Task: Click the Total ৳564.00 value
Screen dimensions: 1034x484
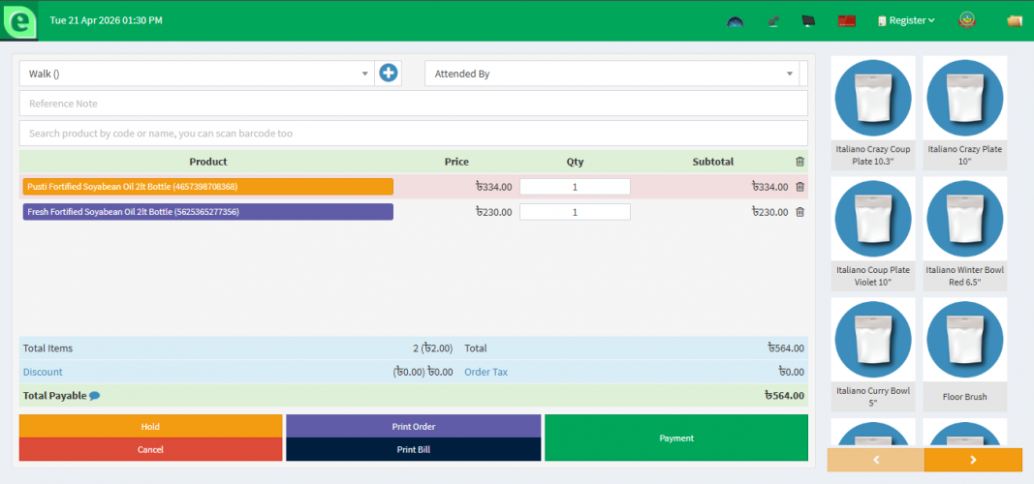Action: 786,348
